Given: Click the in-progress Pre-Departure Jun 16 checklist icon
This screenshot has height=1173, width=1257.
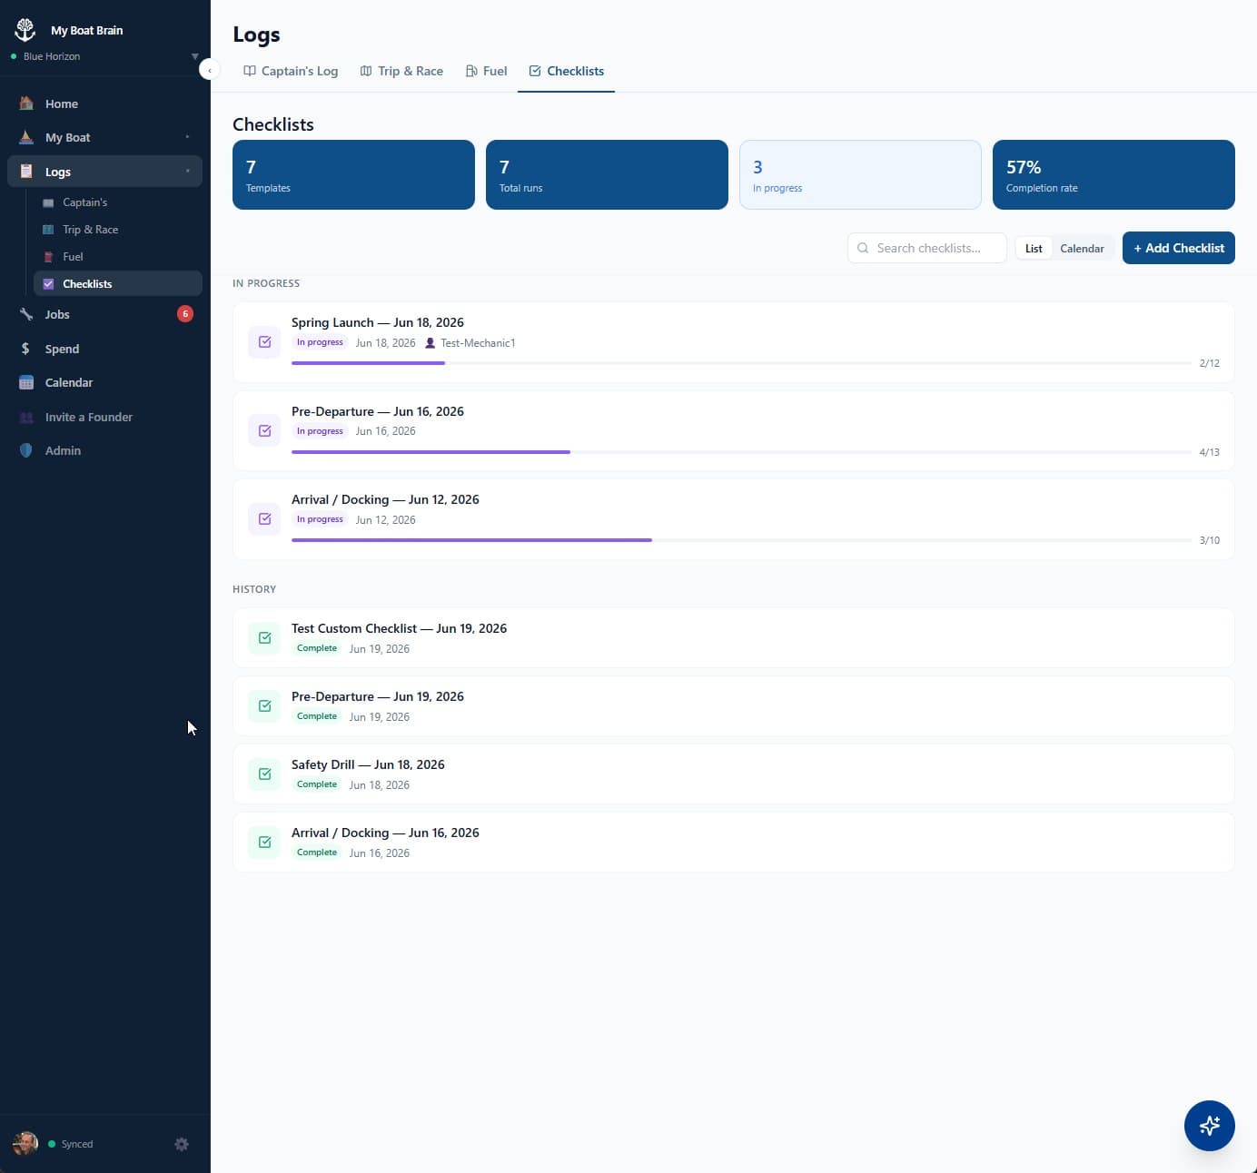Looking at the screenshot, I should (x=264, y=430).
